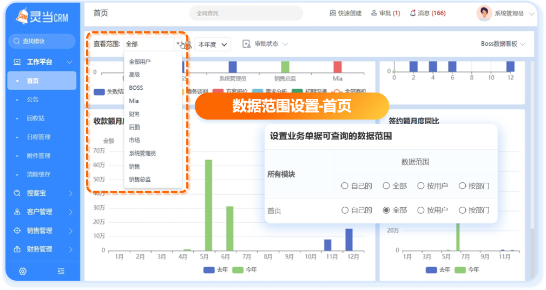This screenshot has height=290, width=546.
Task: Open 日程管理 in the sidebar
Action: pyautogui.click(x=38, y=137)
